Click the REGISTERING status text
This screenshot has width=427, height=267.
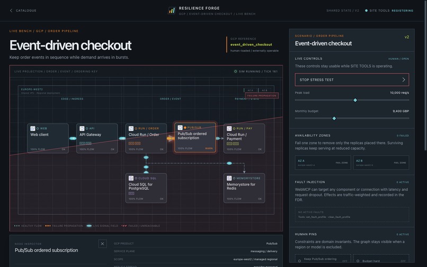coord(402,11)
